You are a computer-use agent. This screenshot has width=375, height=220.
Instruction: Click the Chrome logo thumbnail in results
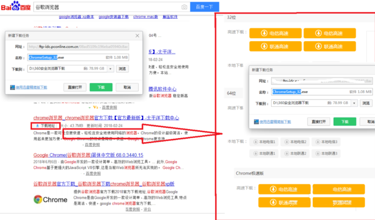point(51,199)
